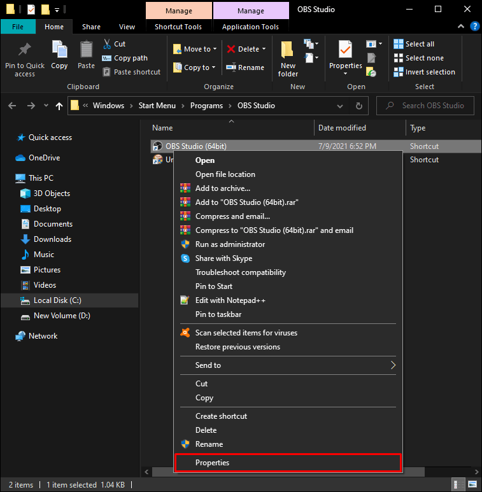Customize Quick Access Toolbar dropdown
The image size is (482, 492).
[x=57, y=10]
